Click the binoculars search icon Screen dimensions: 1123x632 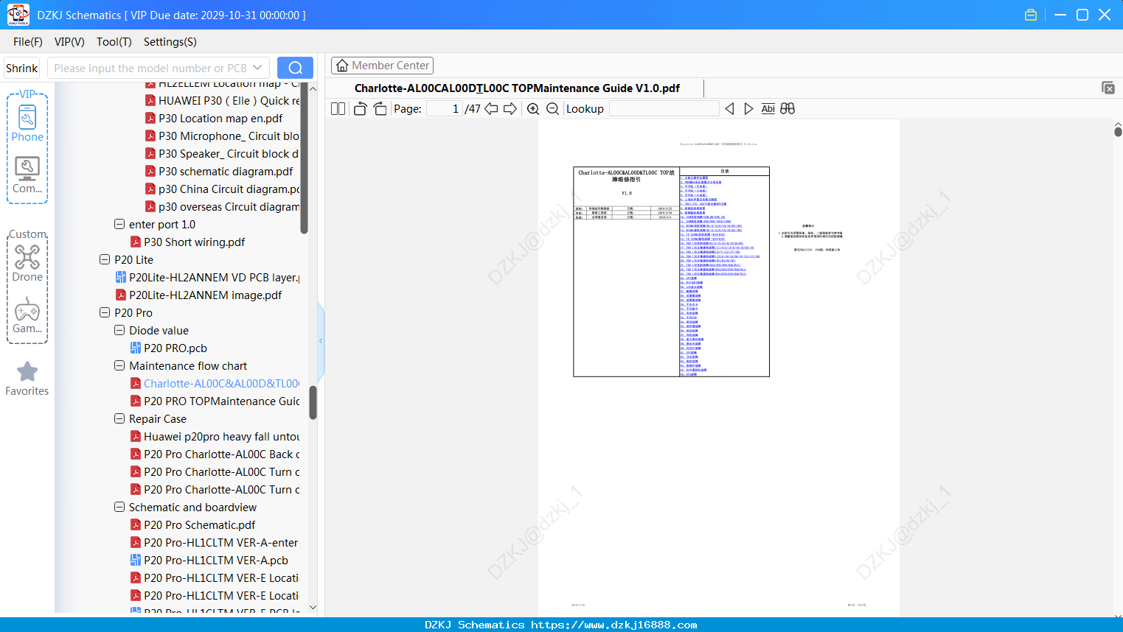788,108
